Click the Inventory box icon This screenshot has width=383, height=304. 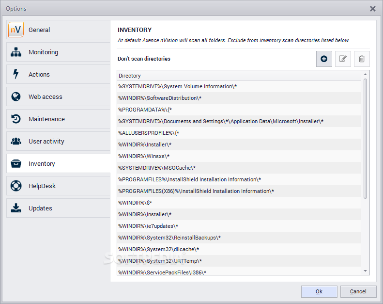16,163
